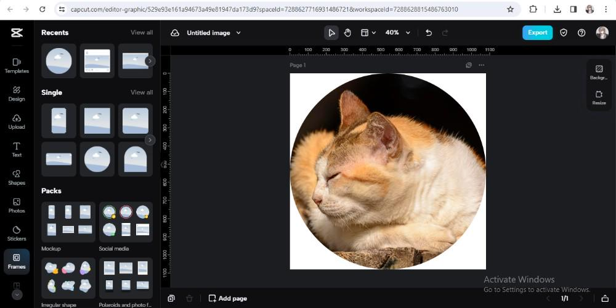Screen dimensions: 616x308
Task: Click the Export button
Action: [x=537, y=33]
